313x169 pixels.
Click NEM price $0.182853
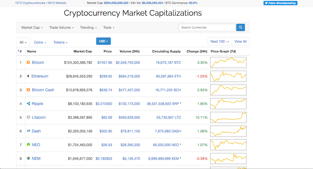coord(104,158)
